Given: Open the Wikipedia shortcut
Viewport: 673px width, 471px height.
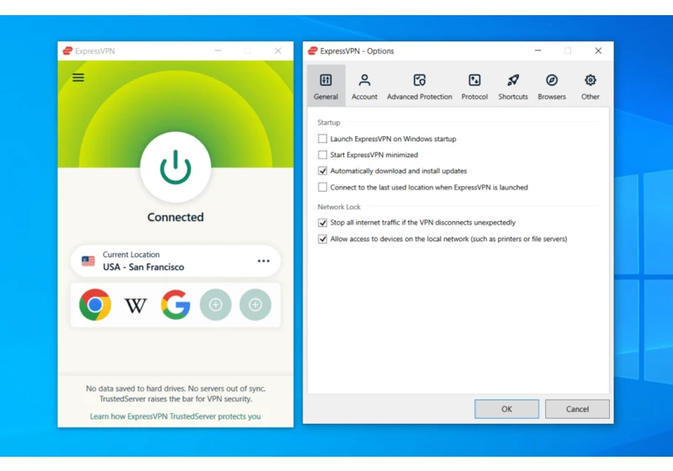Looking at the screenshot, I should 135,305.
